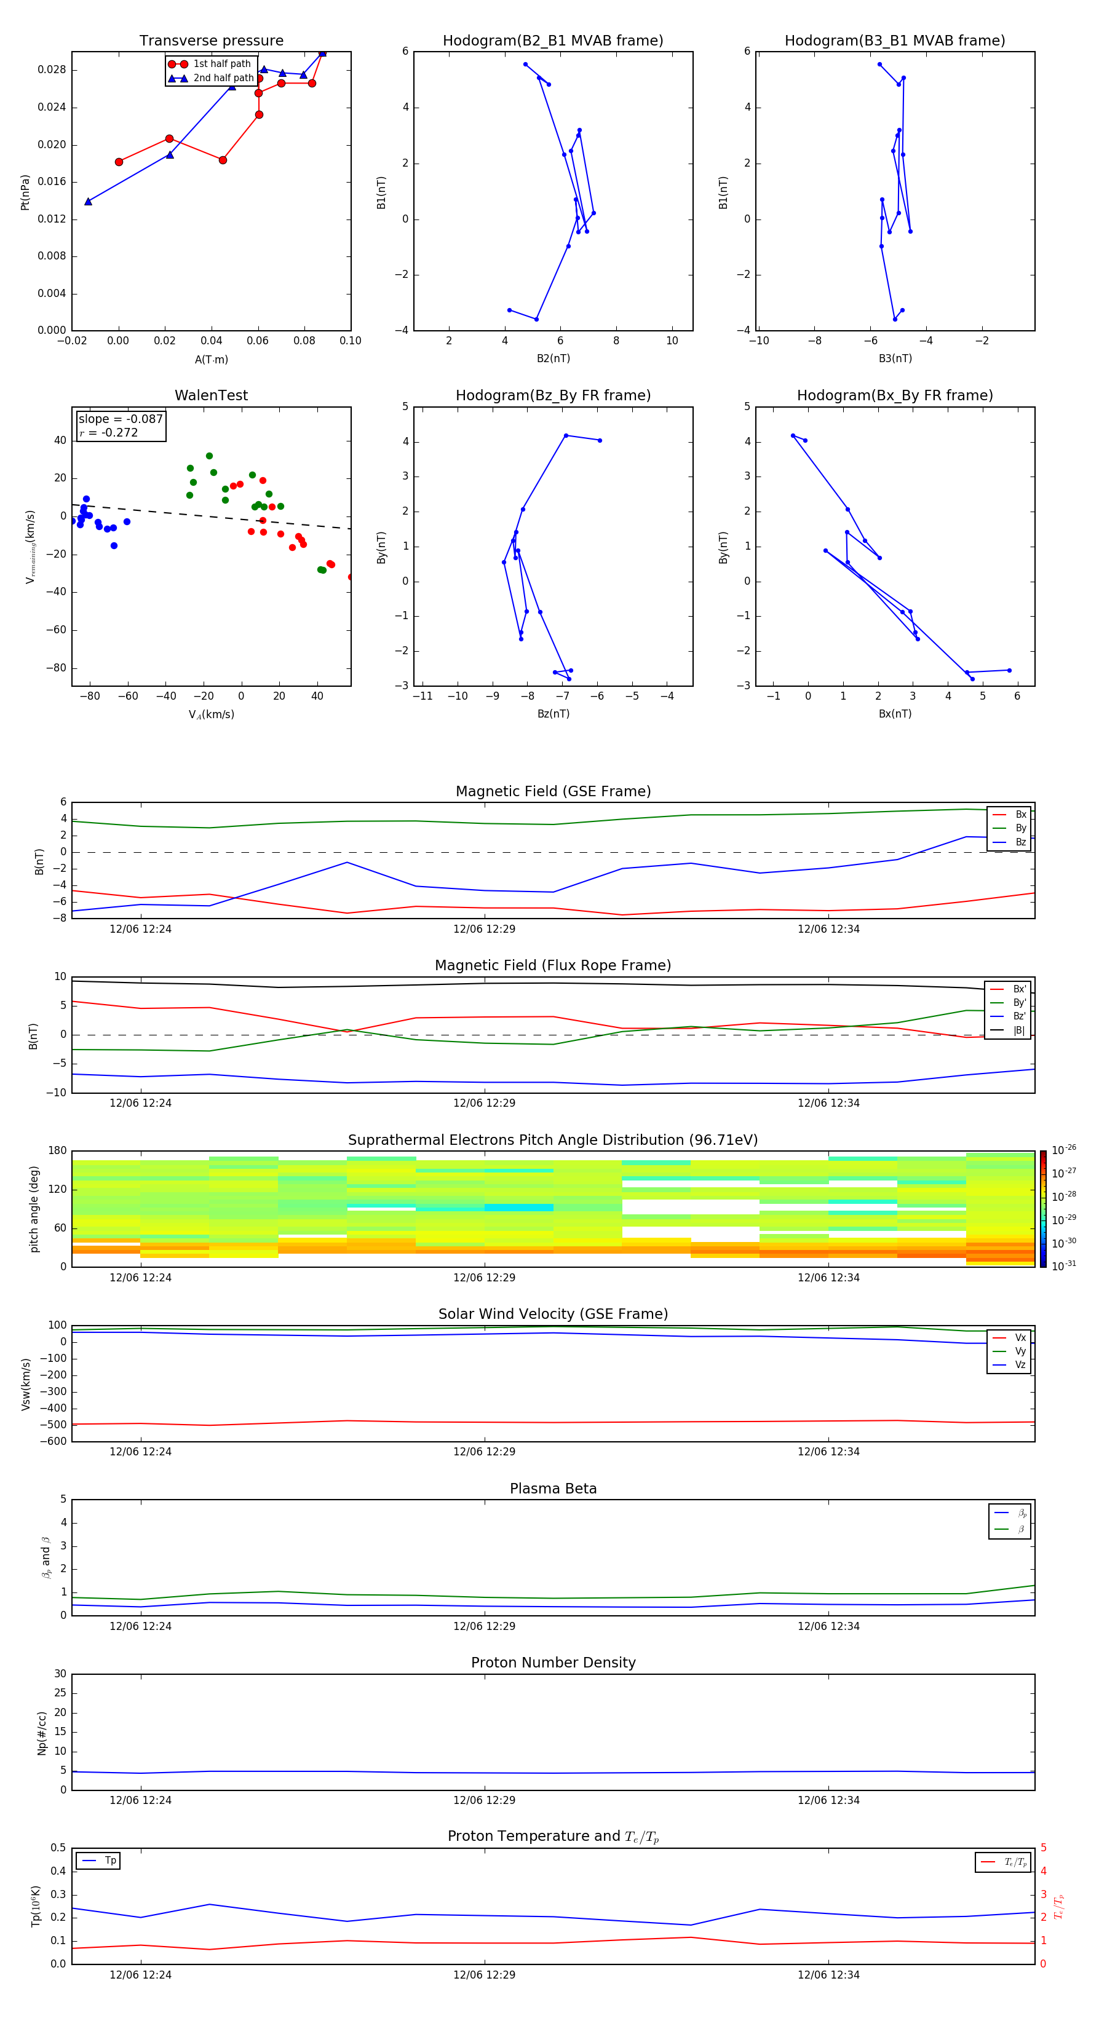Click the "Solar Wind Velocity (GSE Frame)" title

coord(553,1315)
